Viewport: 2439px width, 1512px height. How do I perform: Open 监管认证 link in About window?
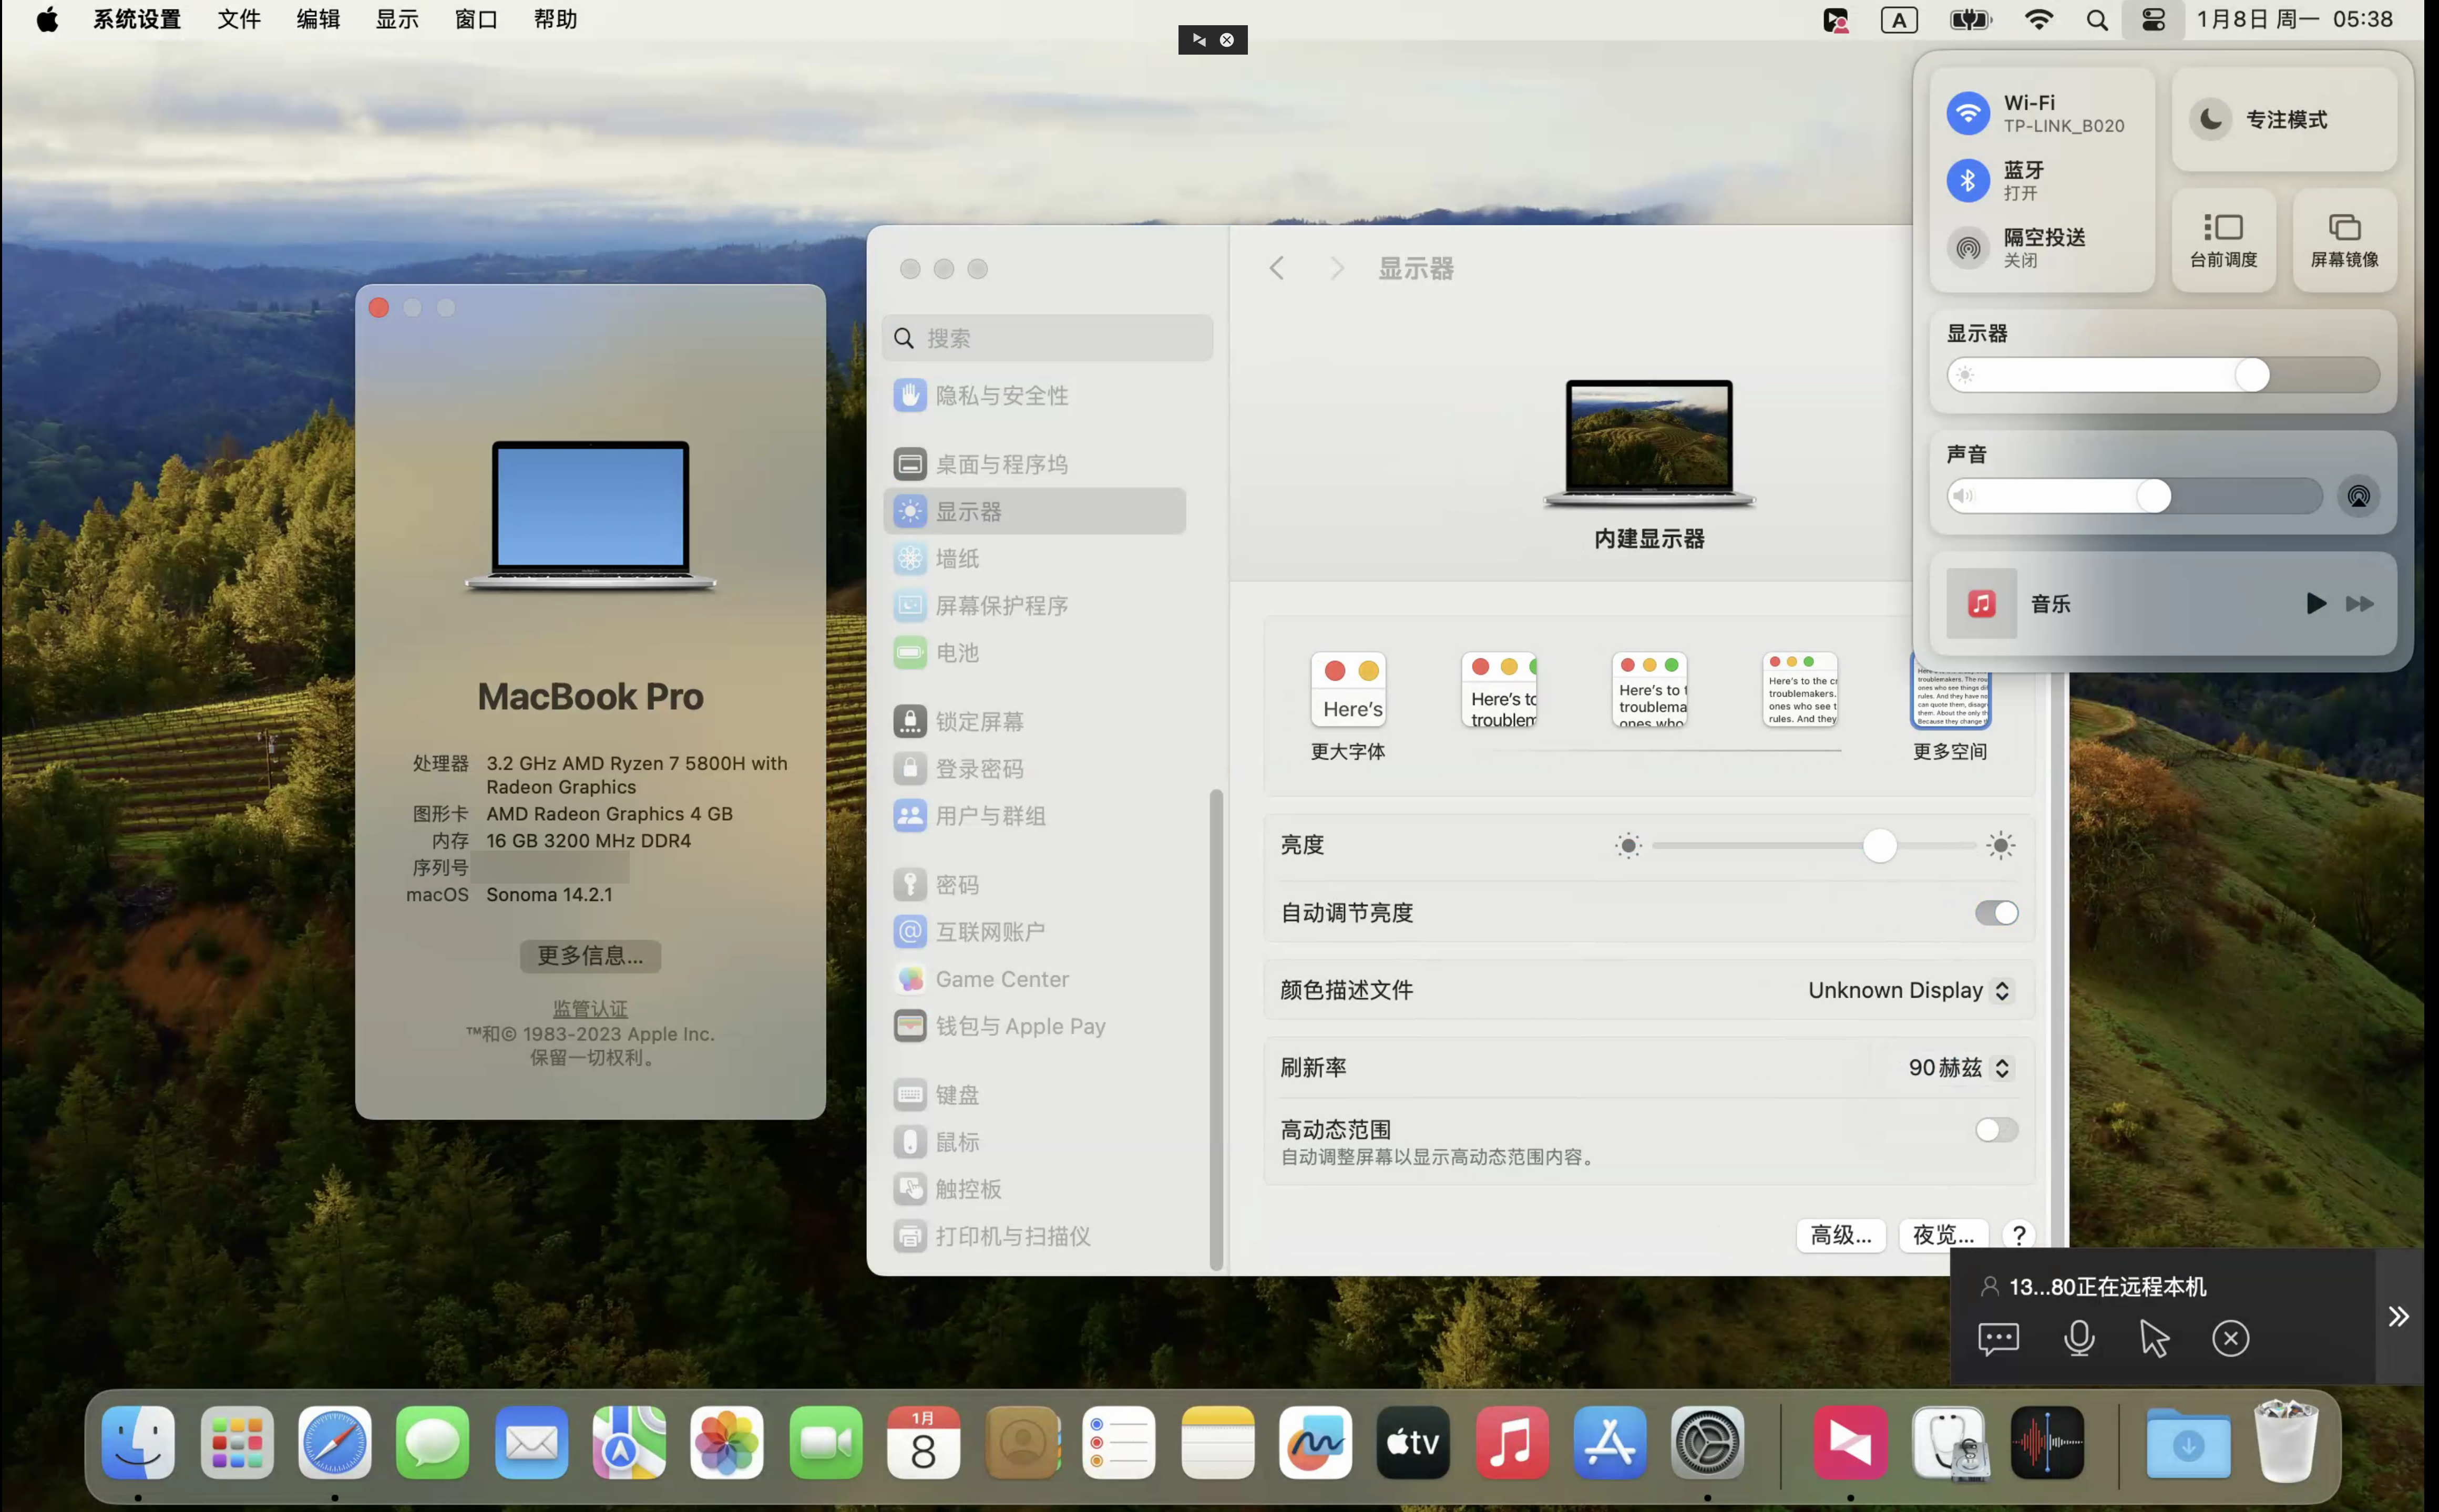point(590,1009)
